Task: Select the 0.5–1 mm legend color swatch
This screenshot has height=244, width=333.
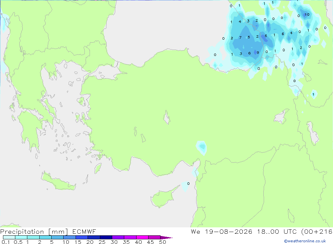Action: (x=21, y=237)
